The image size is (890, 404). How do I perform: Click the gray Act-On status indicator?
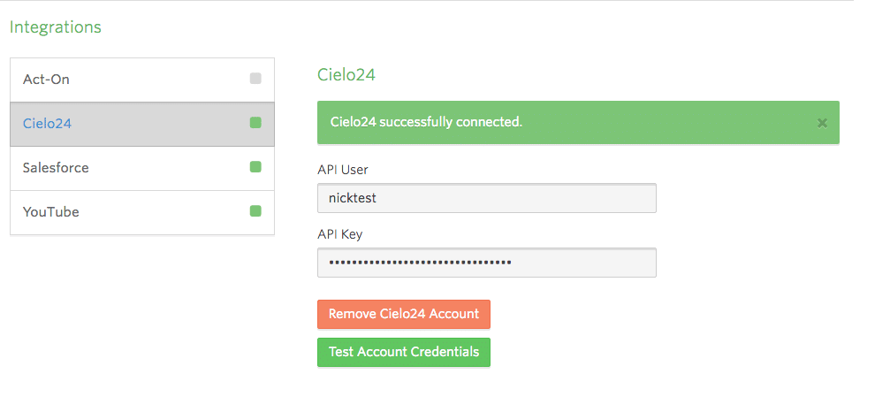tap(255, 79)
